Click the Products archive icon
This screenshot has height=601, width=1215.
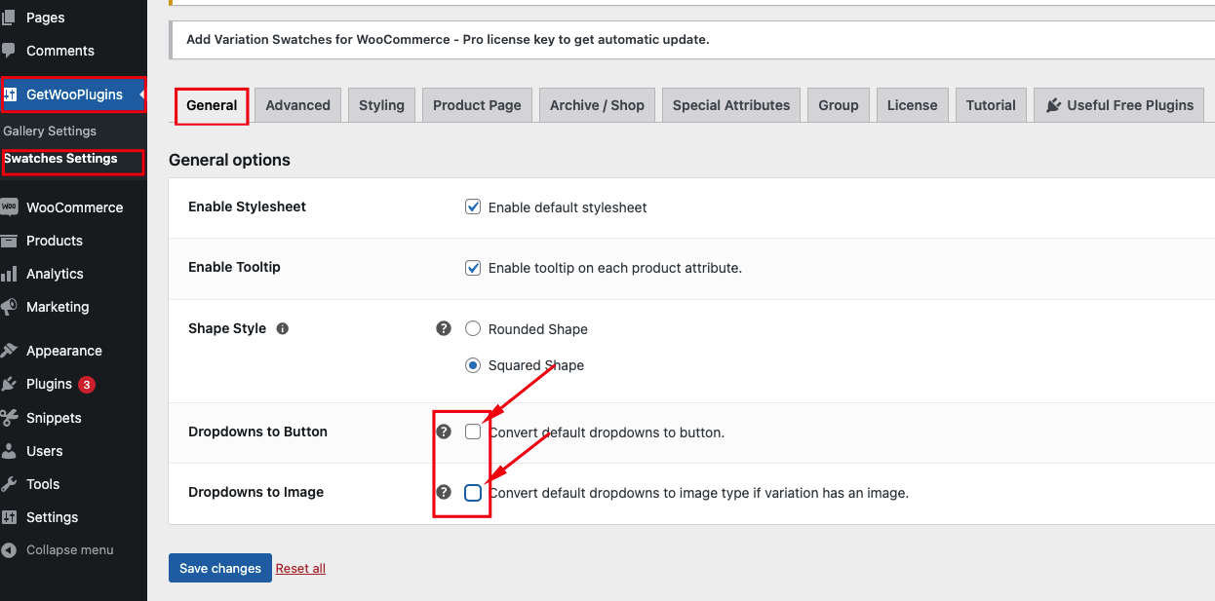coord(9,241)
